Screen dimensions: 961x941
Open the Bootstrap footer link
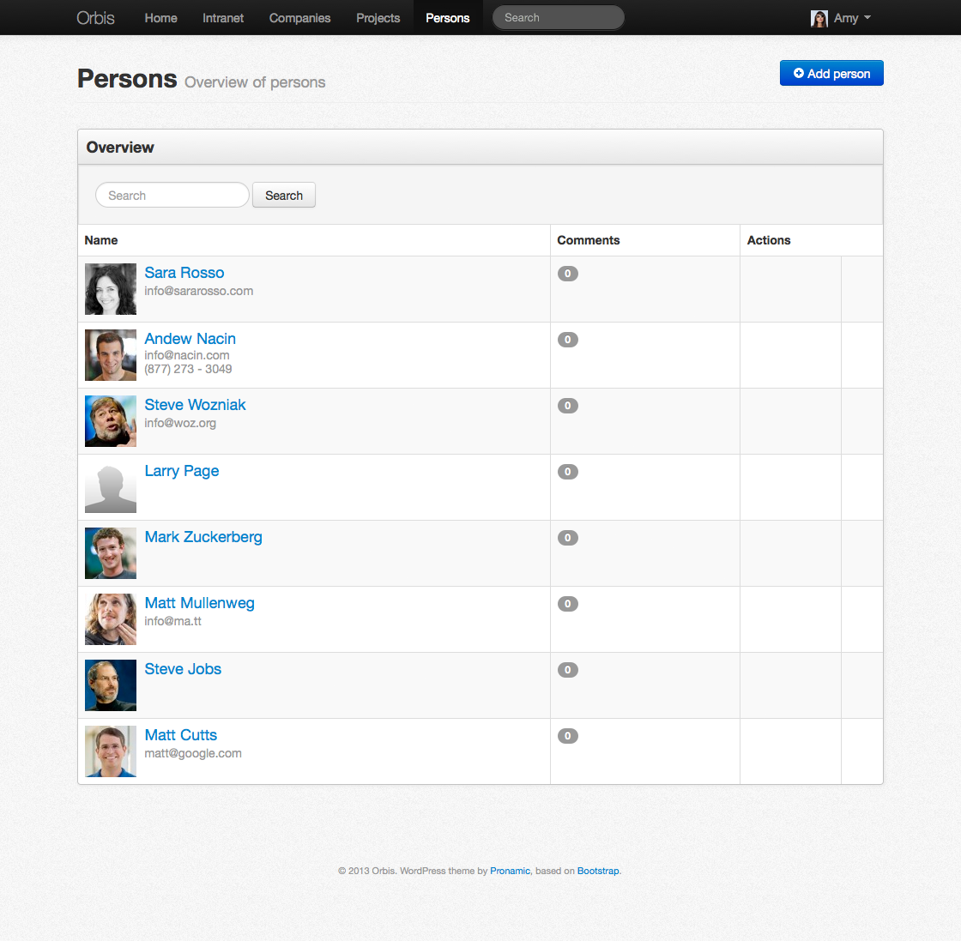click(x=598, y=872)
